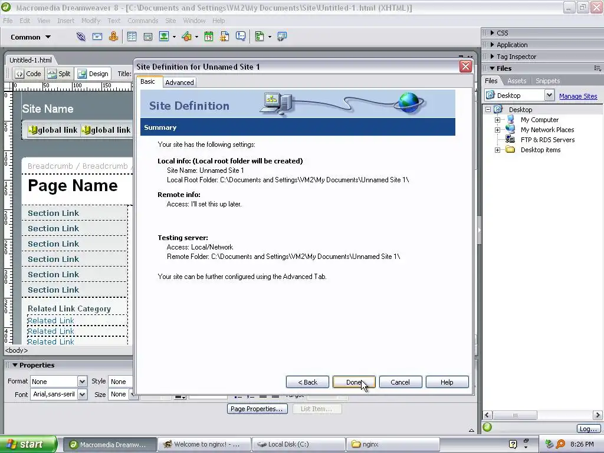
Task: Expand the CSS panel
Action: coord(493,33)
